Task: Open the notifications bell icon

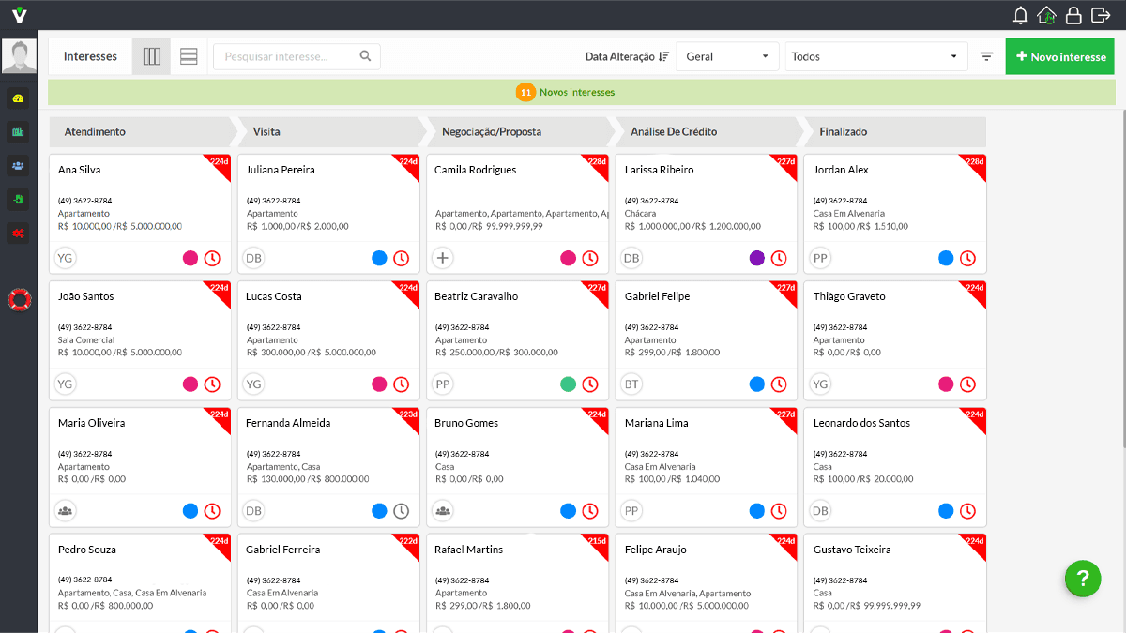Action: (x=1020, y=14)
